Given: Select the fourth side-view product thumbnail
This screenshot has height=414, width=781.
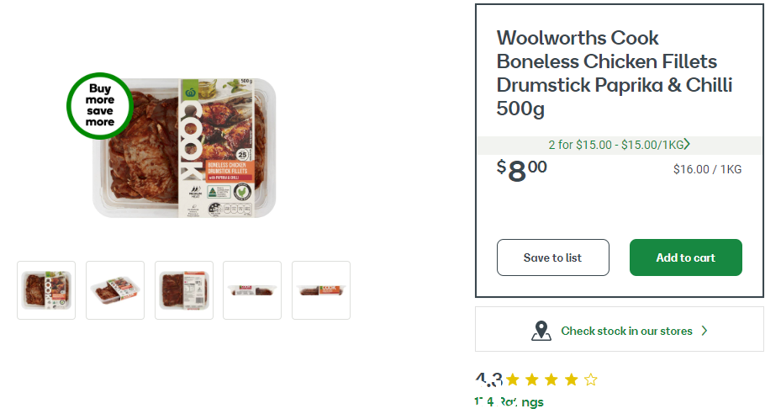Looking at the screenshot, I should (252, 290).
